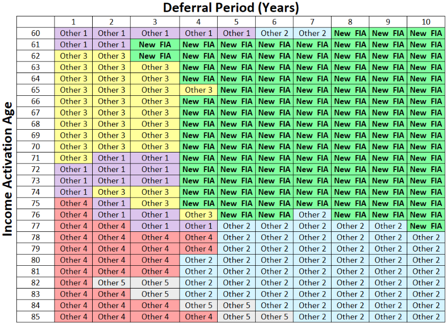Click 'New FIA' in row 77, column 10

(426, 226)
